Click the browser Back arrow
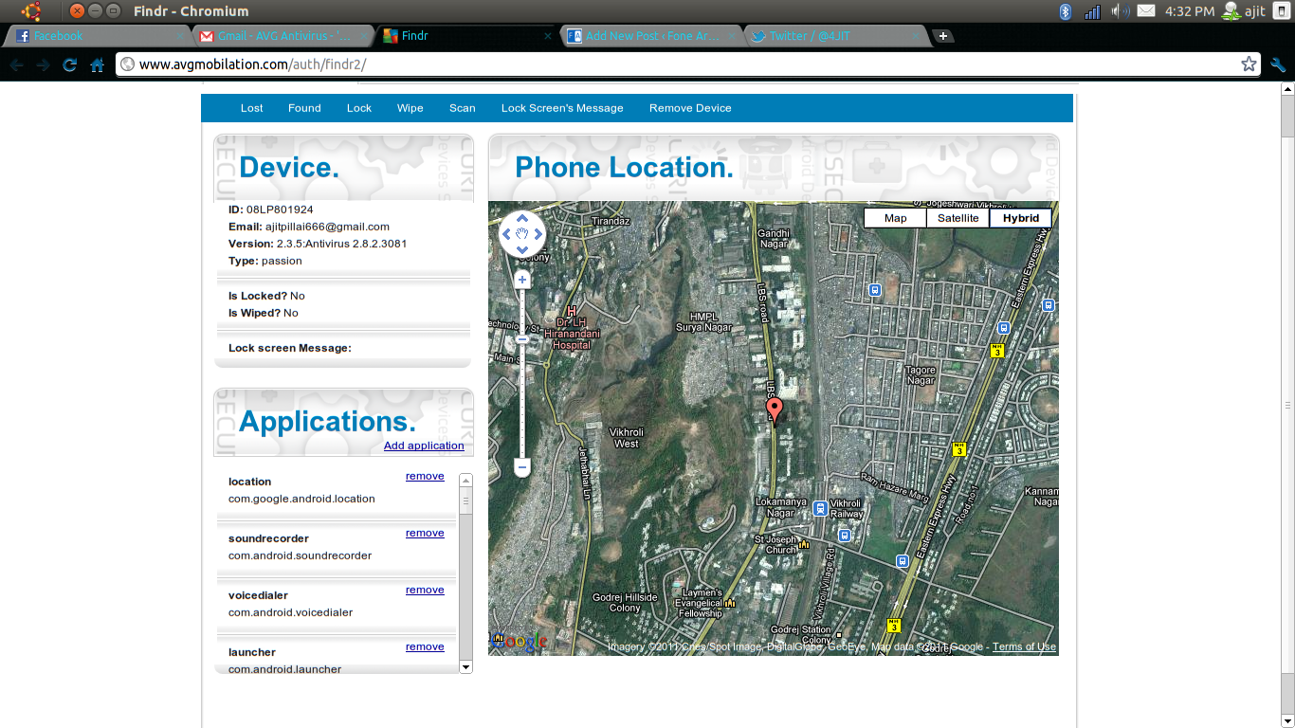Image resolution: width=1295 pixels, height=728 pixels. tap(16, 64)
